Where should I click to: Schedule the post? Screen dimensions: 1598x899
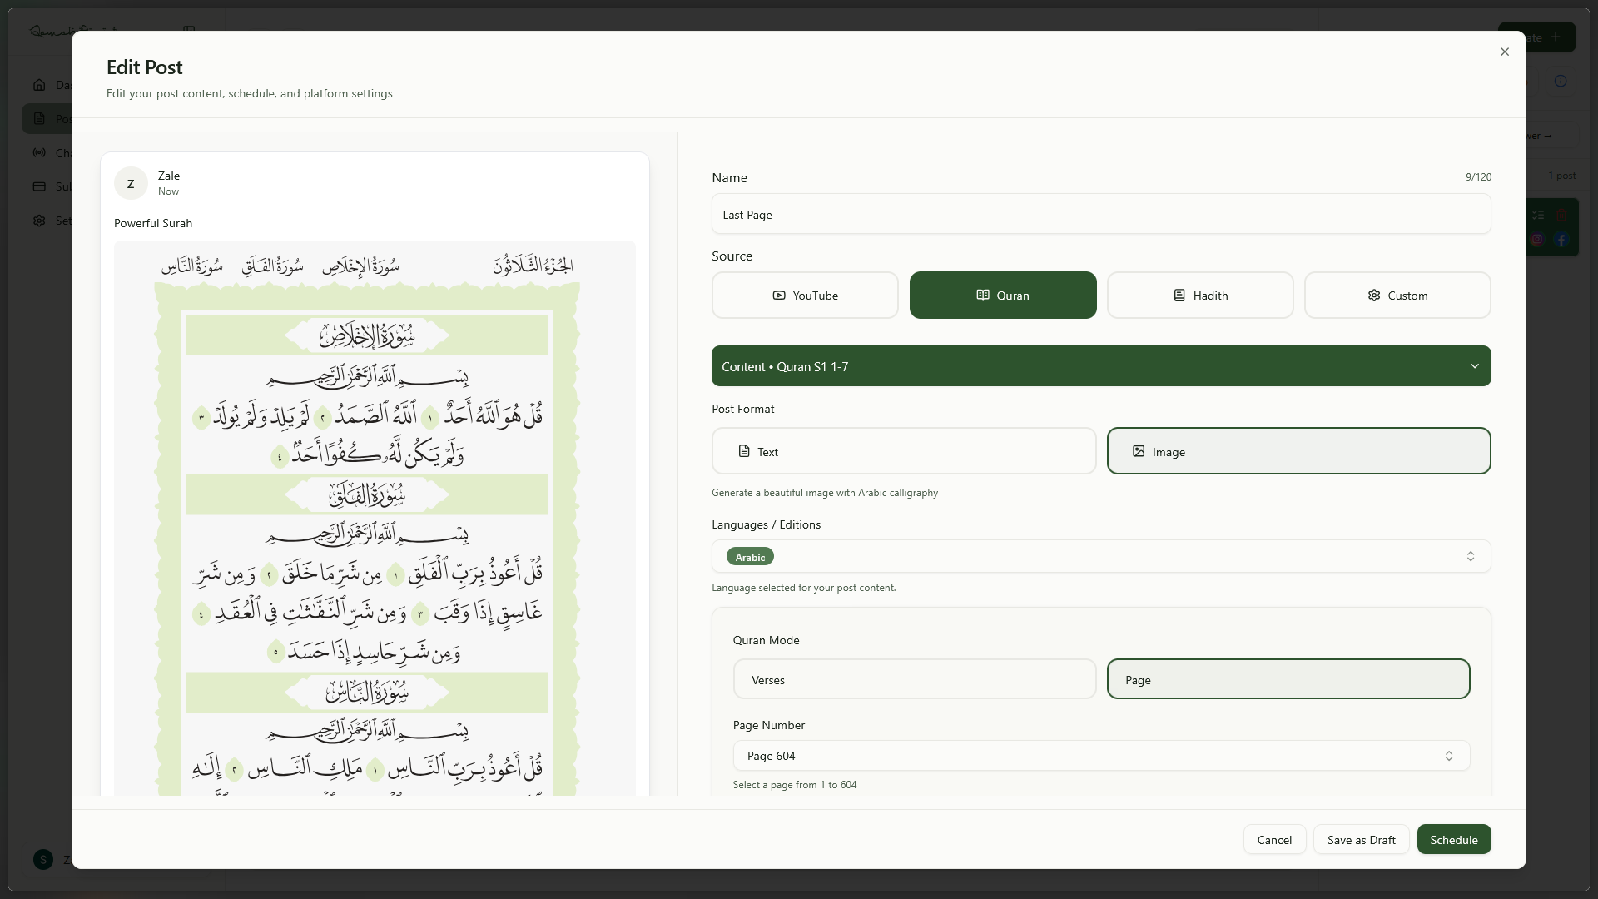pos(1454,839)
